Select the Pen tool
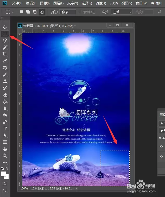The width and height of the screenshot is (165, 197). 5,122
